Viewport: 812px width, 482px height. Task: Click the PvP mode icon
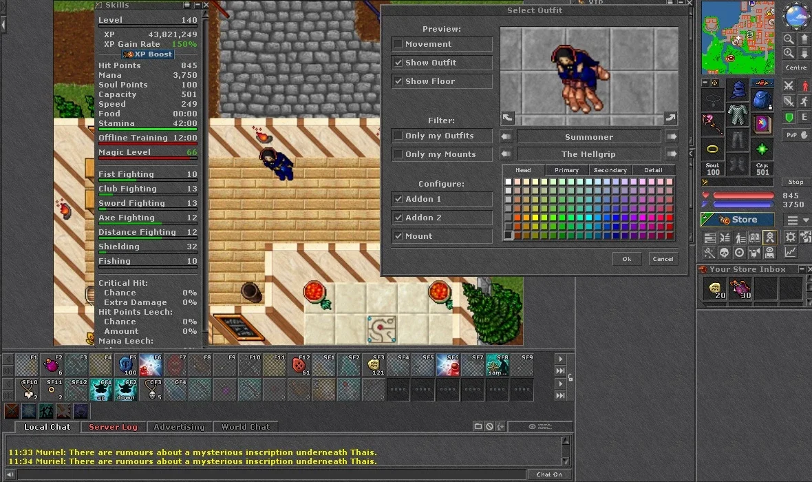(x=797, y=135)
